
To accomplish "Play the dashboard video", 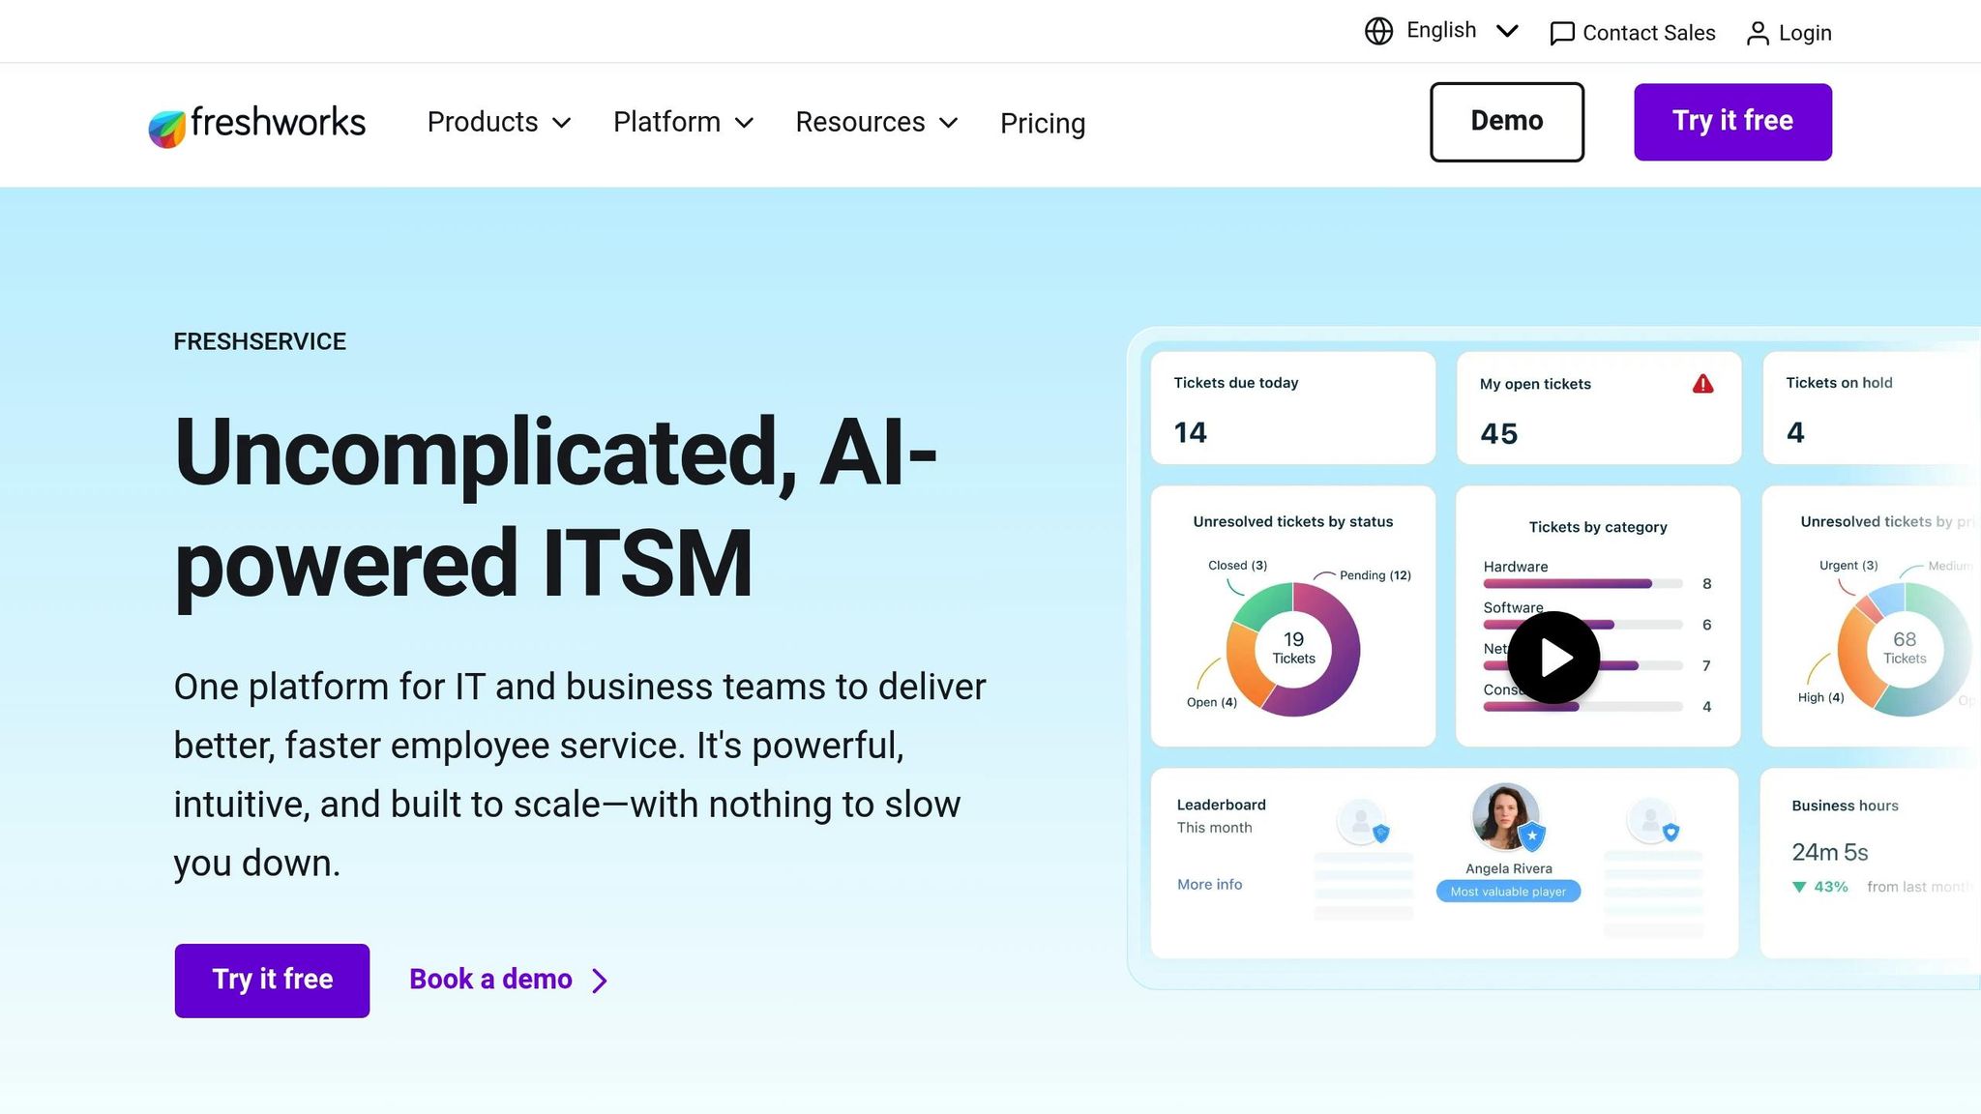I will coord(1553,658).
